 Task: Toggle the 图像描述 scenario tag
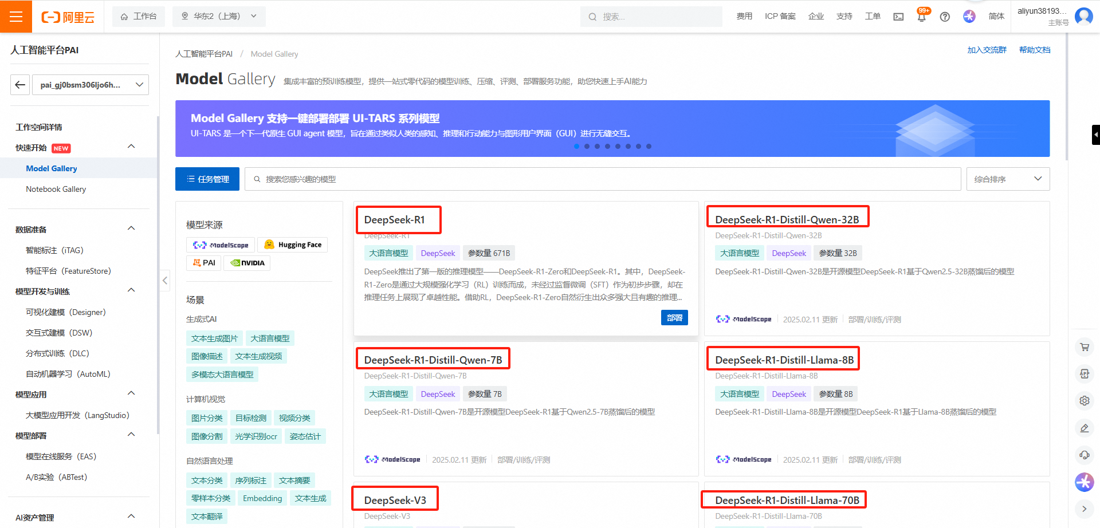(207, 356)
